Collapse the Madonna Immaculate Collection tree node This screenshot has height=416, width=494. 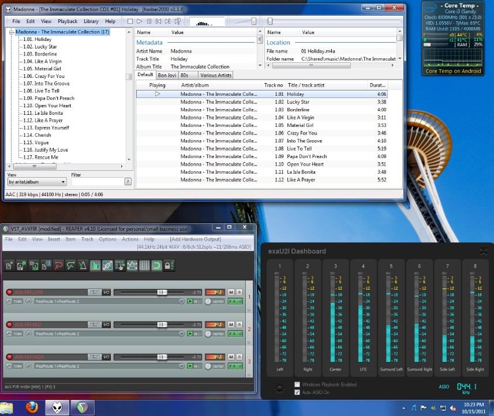pyautogui.click(x=12, y=32)
